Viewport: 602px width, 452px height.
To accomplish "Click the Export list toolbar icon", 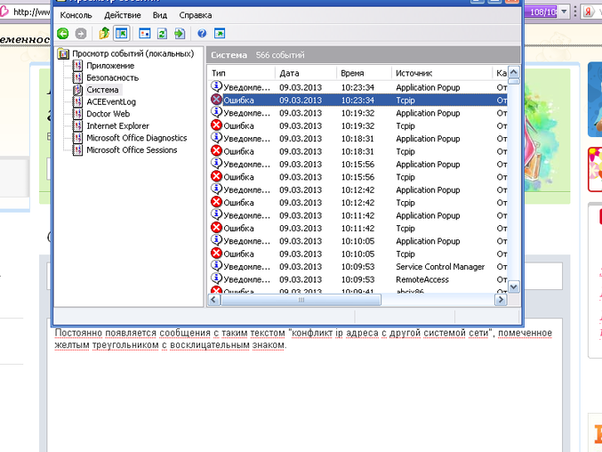I will pyautogui.click(x=179, y=34).
